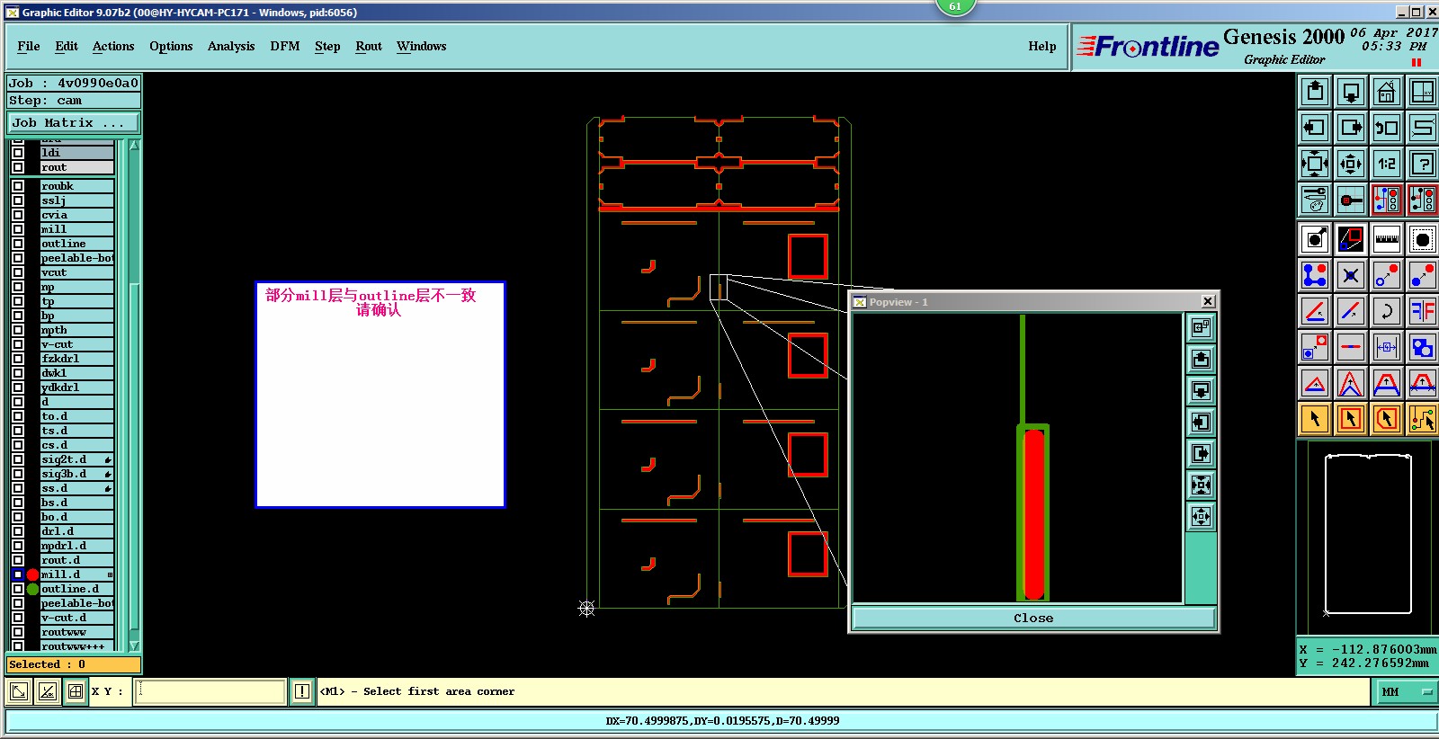The image size is (1439, 739).
Task: Click the curved arrow rotate icon
Action: (1387, 311)
